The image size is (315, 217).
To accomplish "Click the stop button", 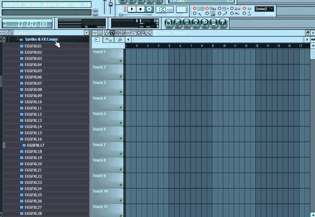I will 140,9.
